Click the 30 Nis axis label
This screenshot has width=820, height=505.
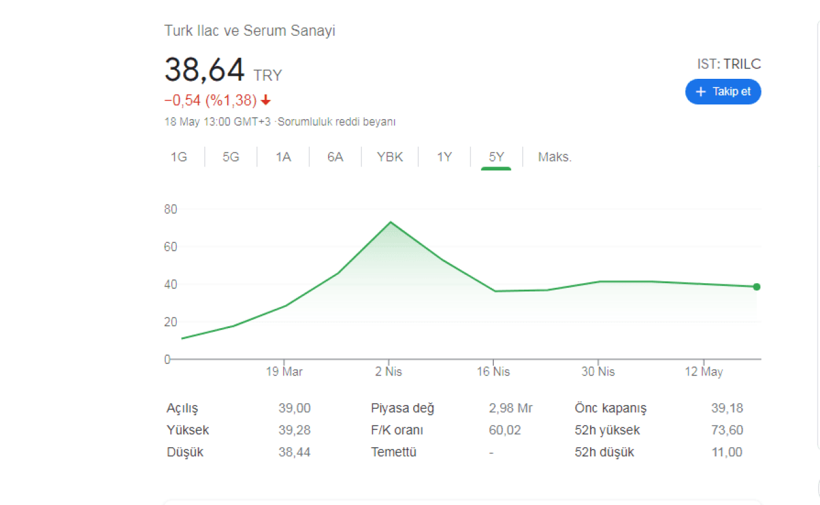pyautogui.click(x=598, y=372)
